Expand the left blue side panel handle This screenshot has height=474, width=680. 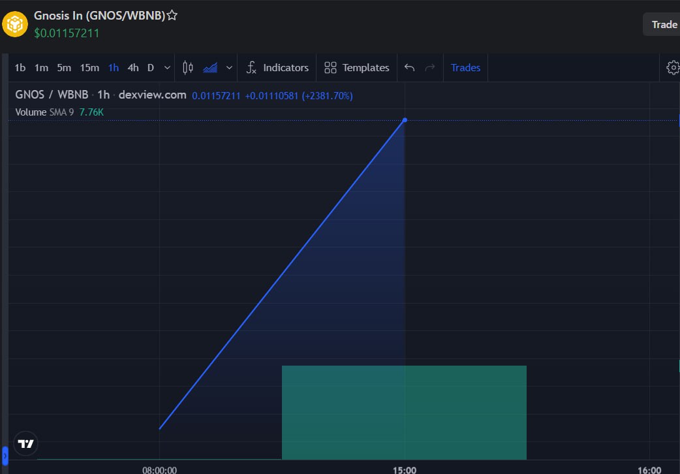(5, 456)
